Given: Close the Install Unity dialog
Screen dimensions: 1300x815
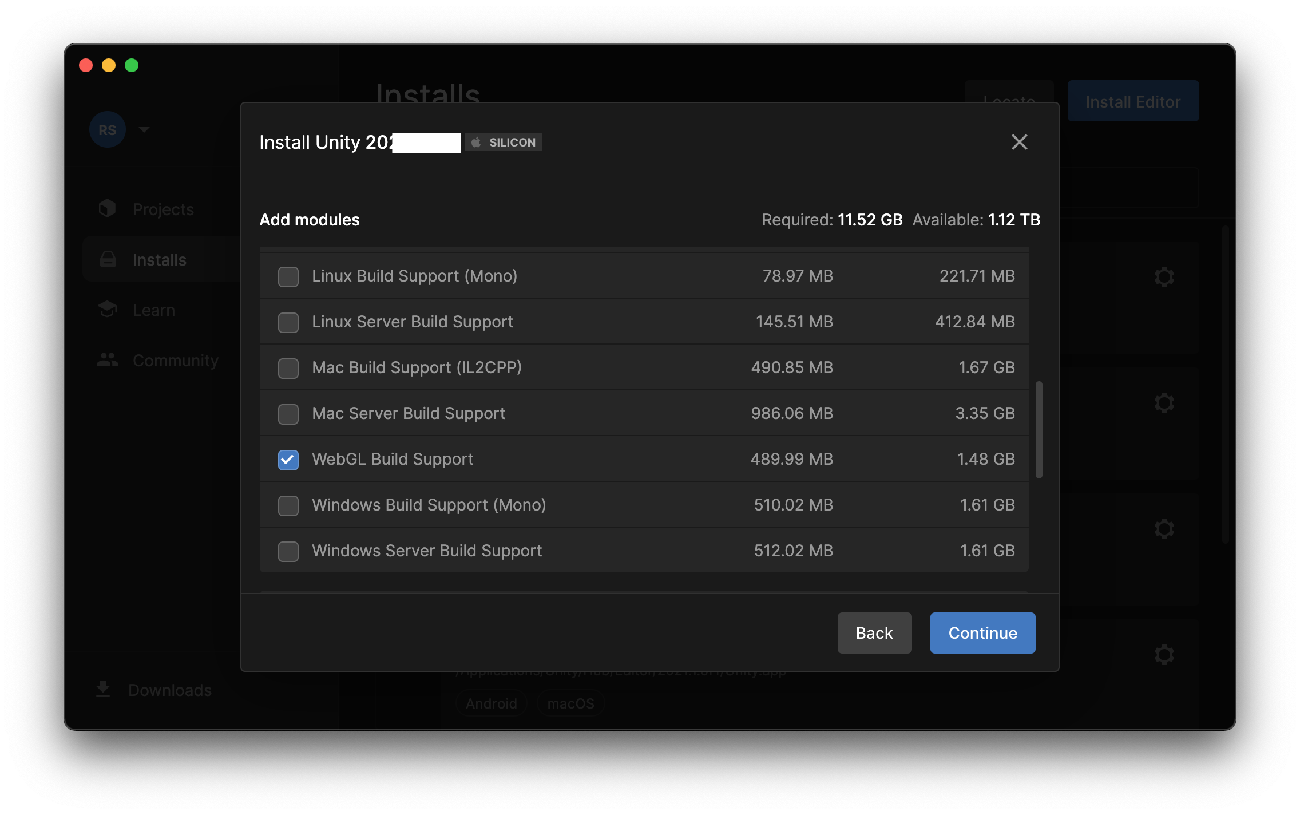Looking at the screenshot, I should (1019, 142).
